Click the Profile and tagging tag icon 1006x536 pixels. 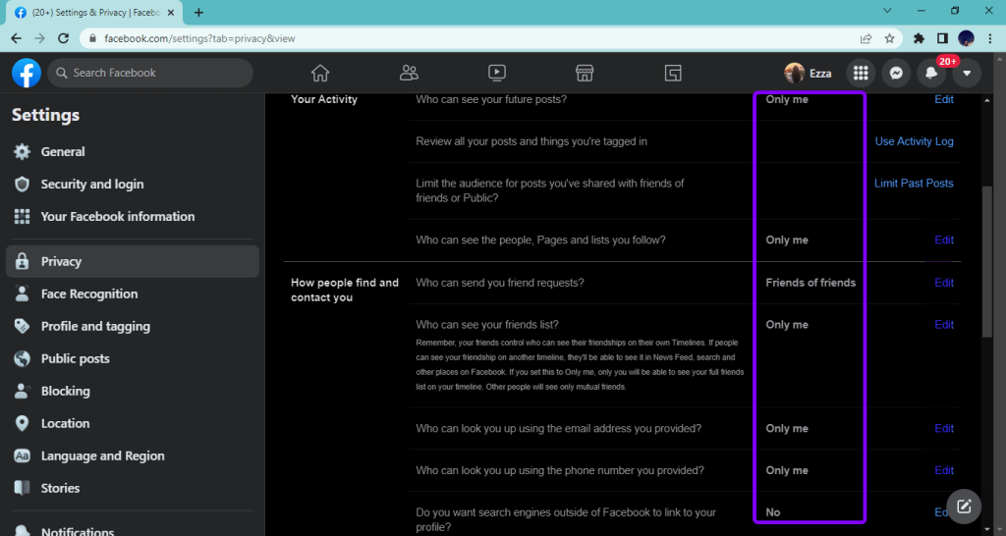23,326
